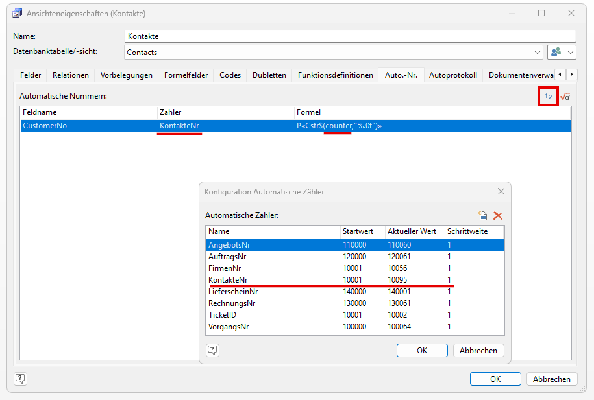Delete the selected counter with red X

[x=498, y=216]
